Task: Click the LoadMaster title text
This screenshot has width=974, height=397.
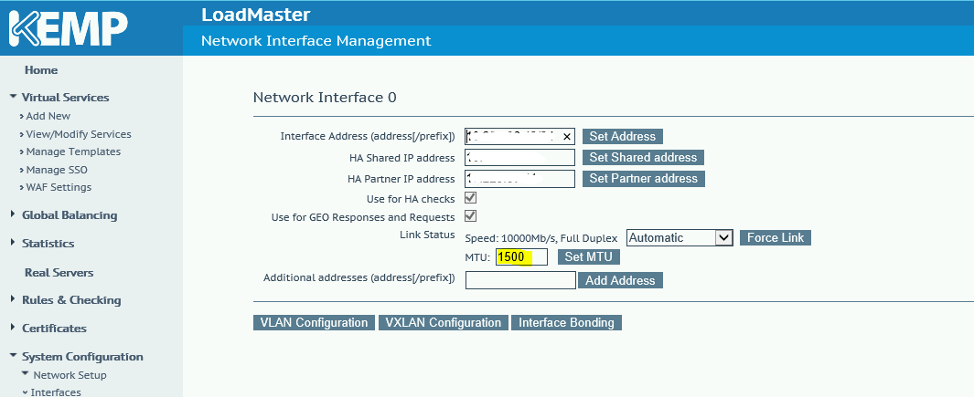Action: [255, 15]
